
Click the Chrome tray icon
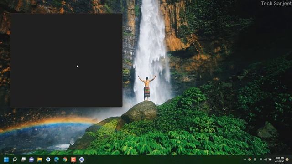pyautogui.click(x=250, y=159)
